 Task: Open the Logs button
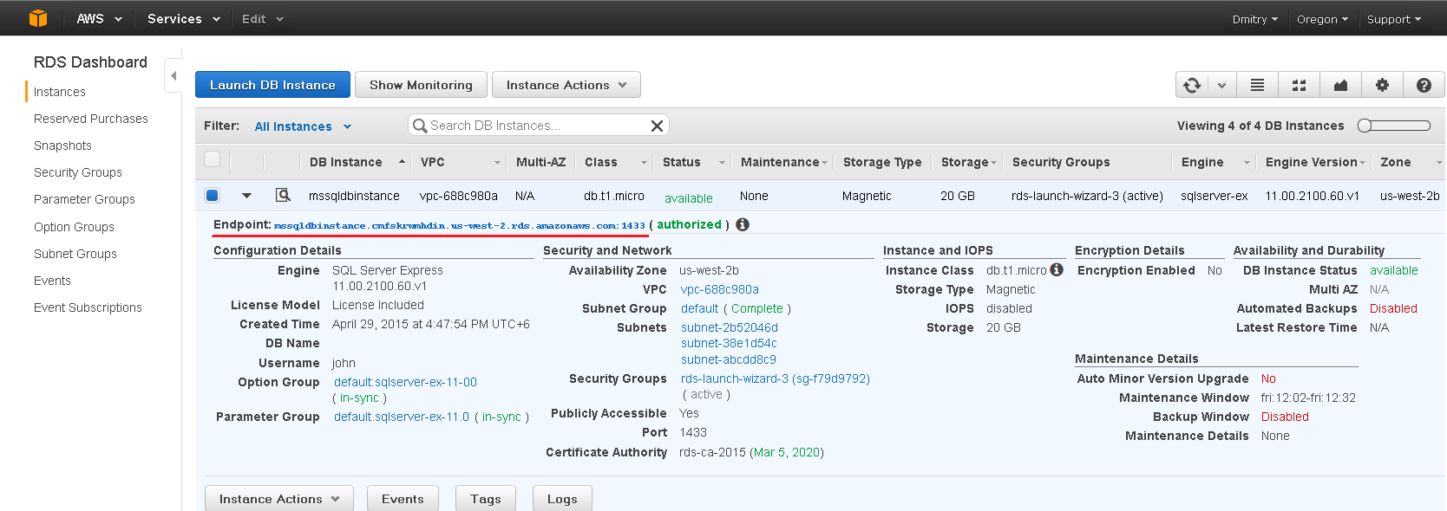point(562,499)
